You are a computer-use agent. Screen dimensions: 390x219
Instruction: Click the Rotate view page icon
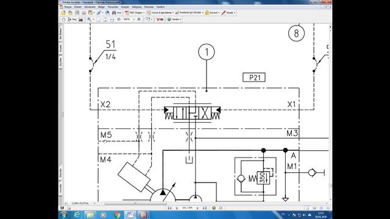pyautogui.click(x=147, y=19)
